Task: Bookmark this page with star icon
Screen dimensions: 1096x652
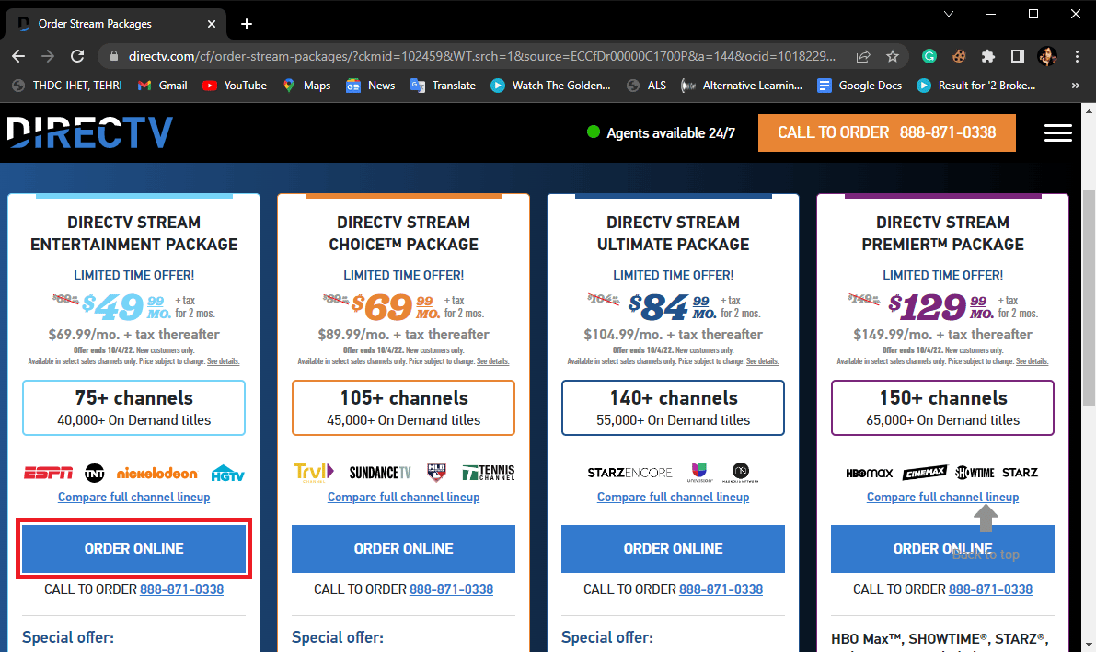Action: click(x=892, y=56)
